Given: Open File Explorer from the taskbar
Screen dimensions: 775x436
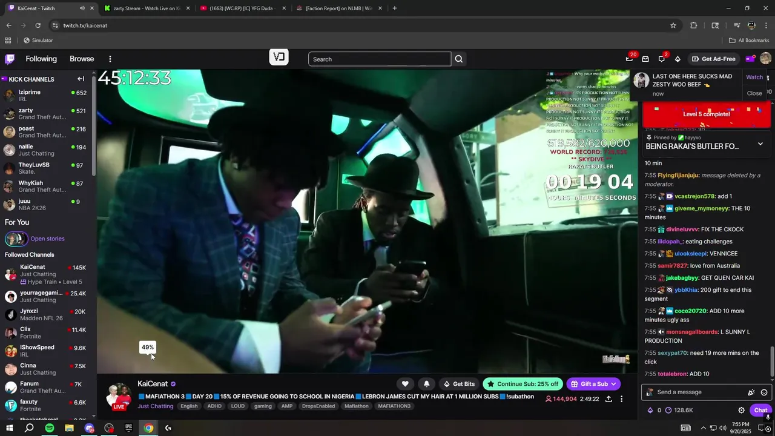Looking at the screenshot, I should coord(69,428).
